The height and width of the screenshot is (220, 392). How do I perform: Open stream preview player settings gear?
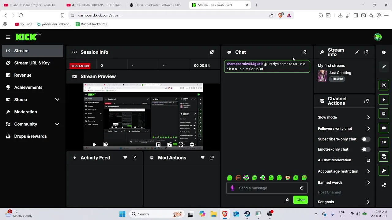tap(192, 145)
